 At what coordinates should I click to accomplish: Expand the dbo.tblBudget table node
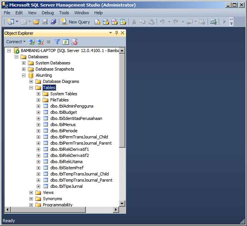(x=38, y=112)
